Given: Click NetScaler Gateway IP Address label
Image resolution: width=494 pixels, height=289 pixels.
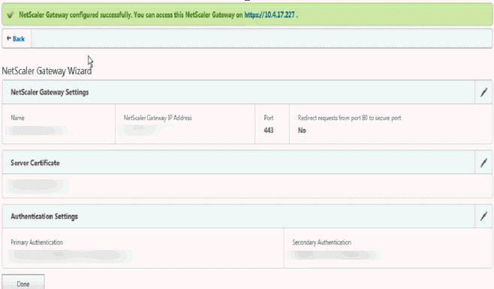Looking at the screenshot, I should [158, 118].
